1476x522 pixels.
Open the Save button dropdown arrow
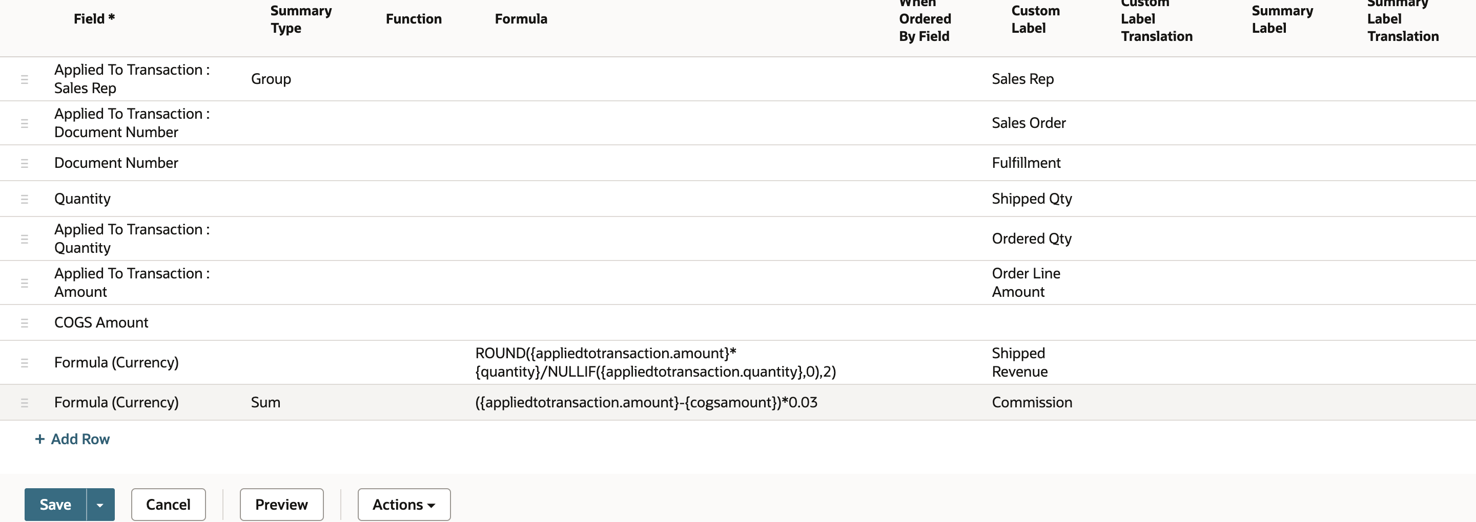point(100,505)
